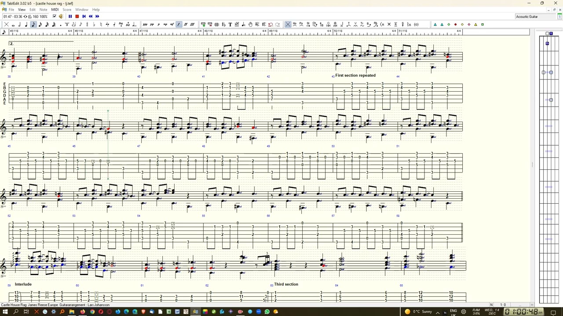Click the red circle marker icon

[455, 24]
